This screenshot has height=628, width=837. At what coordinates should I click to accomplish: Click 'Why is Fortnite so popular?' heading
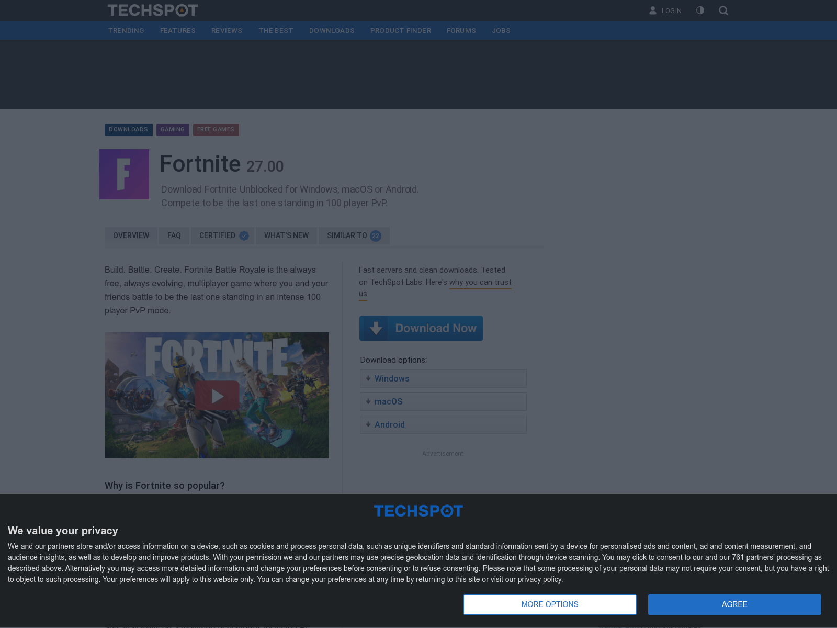[165, 486]
